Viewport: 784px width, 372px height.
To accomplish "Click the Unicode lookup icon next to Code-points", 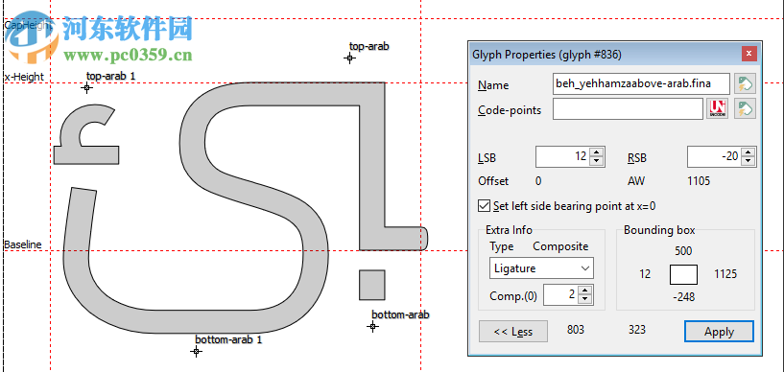I will tap(718, 109).
